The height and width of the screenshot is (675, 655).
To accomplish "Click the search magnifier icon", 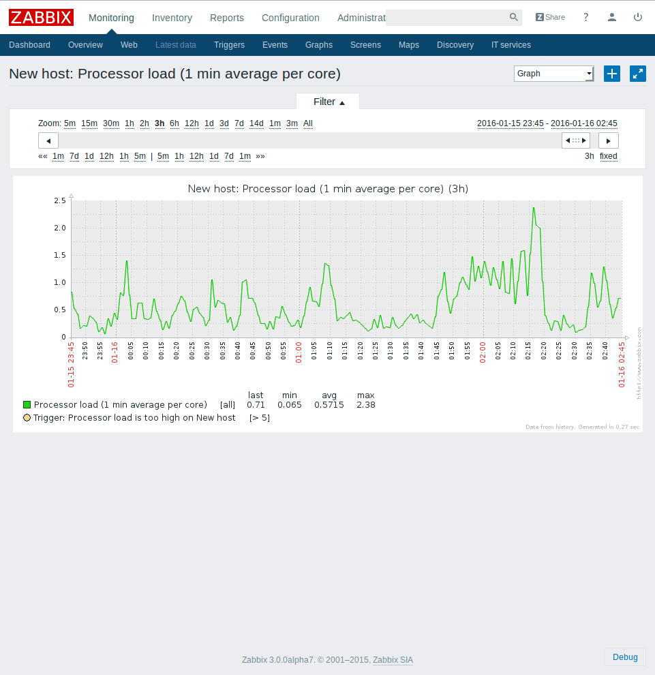I will pyautogui.click(x=513, y=17).
